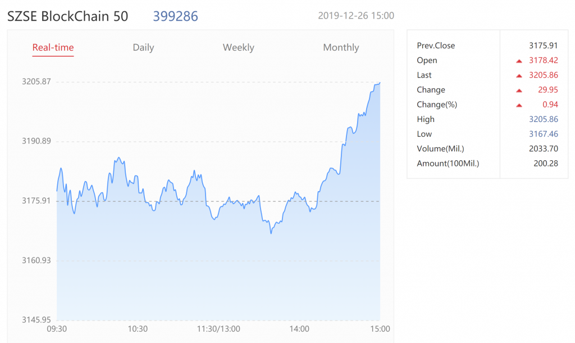
Task: Switch to the Real-time tab
Action: 53,47
